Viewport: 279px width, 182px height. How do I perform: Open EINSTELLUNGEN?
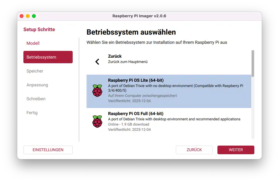pyautogui.click(x=48, y=150)
